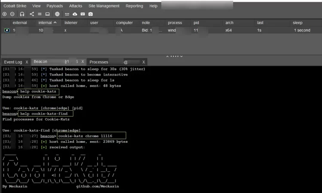The image size is (322, 193).
Task: Sort by the internal column header
Action: 47,23
